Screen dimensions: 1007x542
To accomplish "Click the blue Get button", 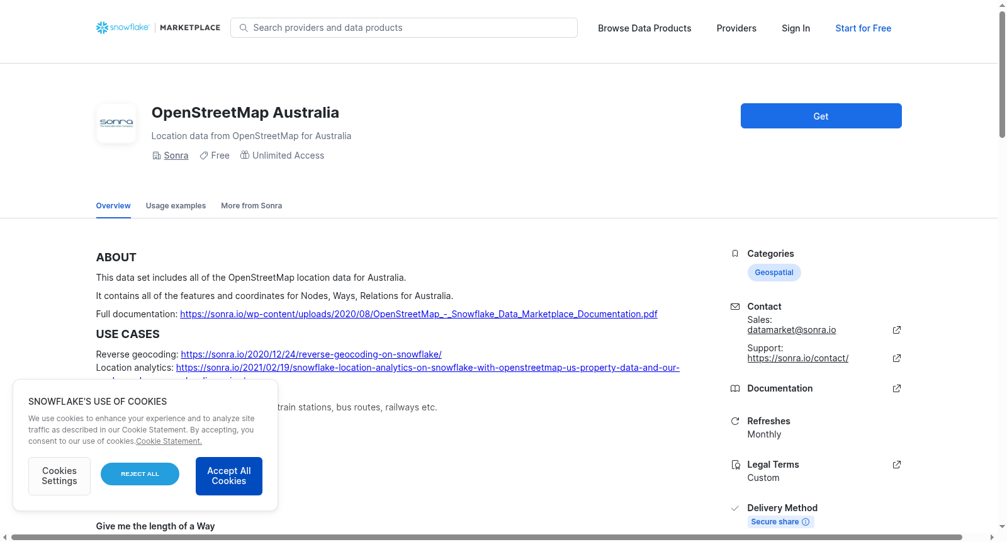I will click(x=821, y=116).
